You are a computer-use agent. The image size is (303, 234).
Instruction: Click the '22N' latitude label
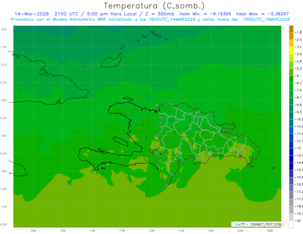coord(4,29)
